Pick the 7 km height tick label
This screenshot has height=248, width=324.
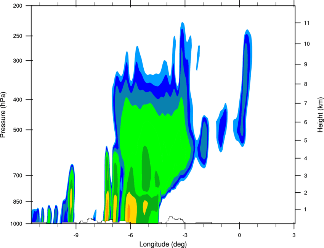306,103
